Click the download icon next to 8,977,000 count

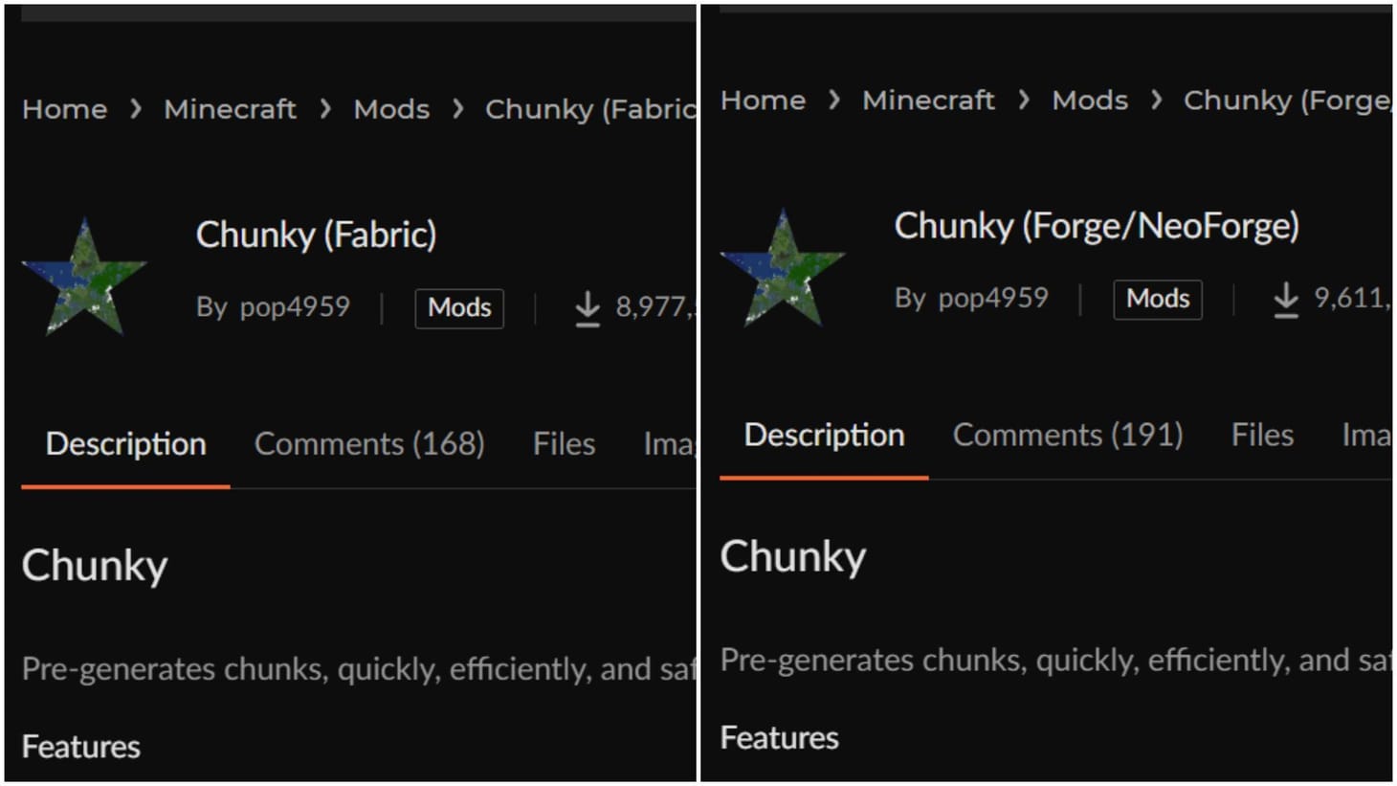tap(587, 308)
